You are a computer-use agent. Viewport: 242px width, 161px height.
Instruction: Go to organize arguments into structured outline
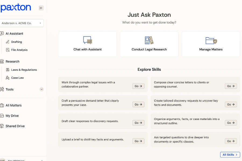231,123
